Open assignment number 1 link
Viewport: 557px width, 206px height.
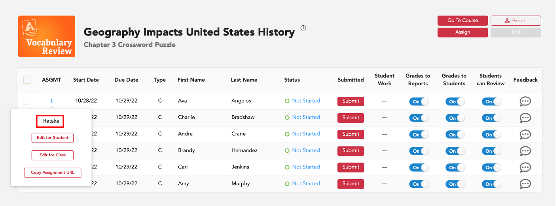click(51, 101)
